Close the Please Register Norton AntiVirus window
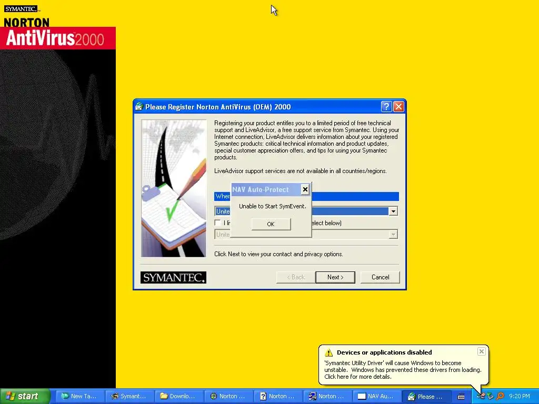The width and height of the screenshot is (539, 404). tap(399, 106)
